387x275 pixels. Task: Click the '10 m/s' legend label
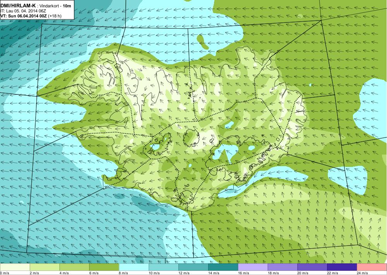coord(154,273)
